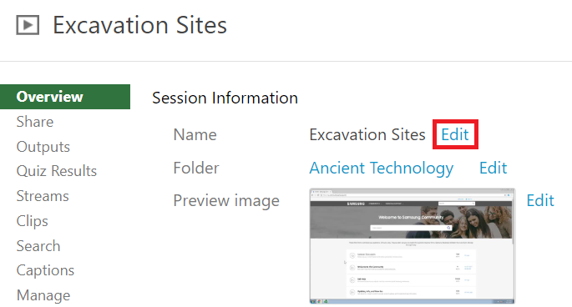This screenshot has height=307, width=572.
Task: Open the Outputs section
Action: 43,147
